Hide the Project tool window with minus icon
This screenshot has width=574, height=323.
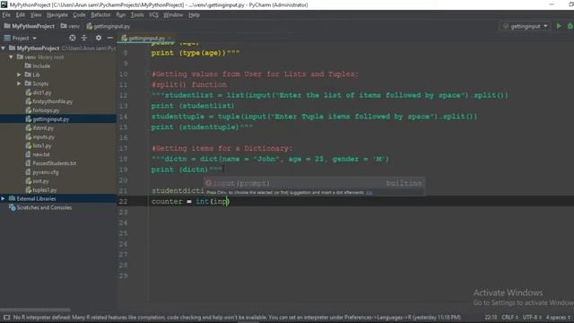point(109,38)
